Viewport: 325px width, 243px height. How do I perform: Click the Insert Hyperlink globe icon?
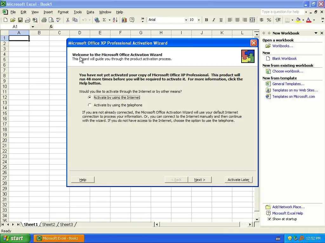click(97, 20)
